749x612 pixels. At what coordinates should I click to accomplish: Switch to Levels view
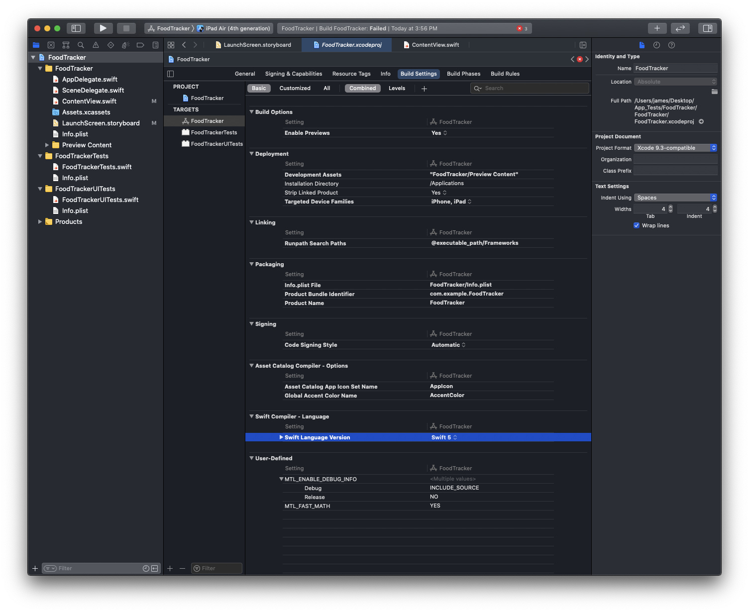(397, 88)
